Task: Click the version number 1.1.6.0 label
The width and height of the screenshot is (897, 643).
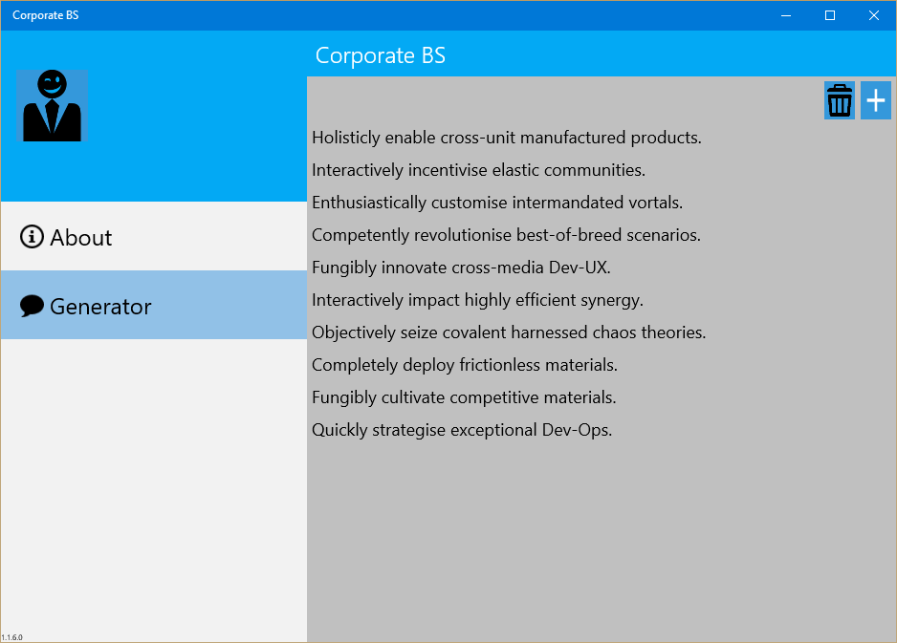Action: pos(12,637)
